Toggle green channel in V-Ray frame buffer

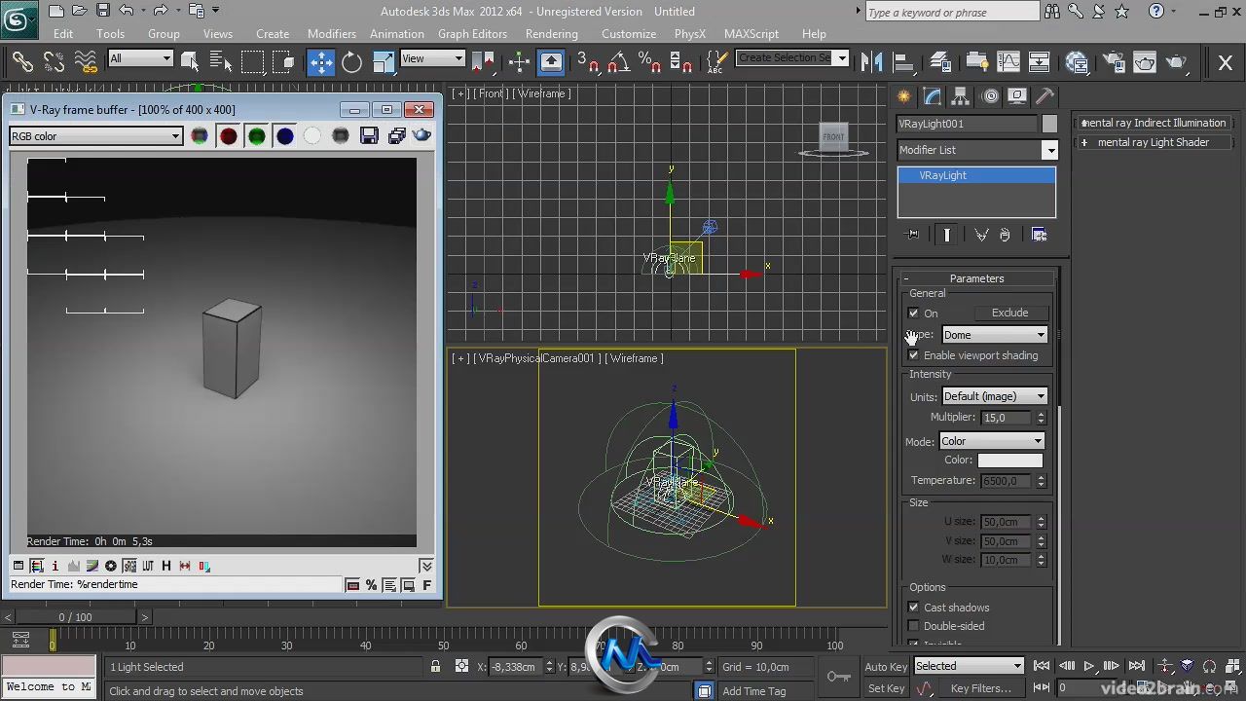pyautogui.click(x=256, y=136)
